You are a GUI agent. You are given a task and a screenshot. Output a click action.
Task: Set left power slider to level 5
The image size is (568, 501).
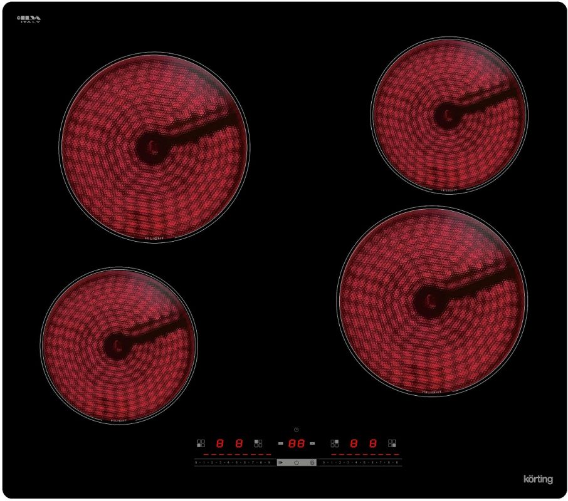(237, 463)
